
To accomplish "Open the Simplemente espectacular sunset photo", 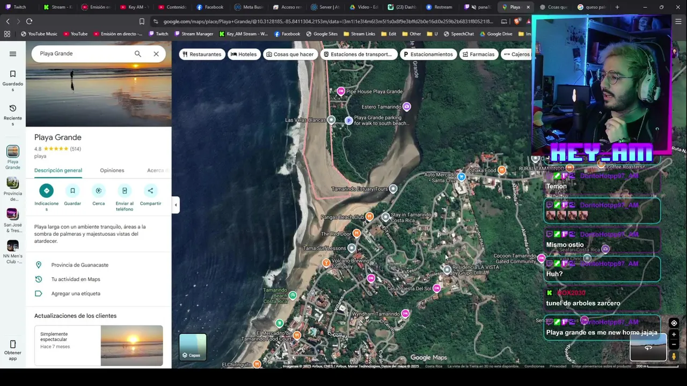I will [131, 345].
